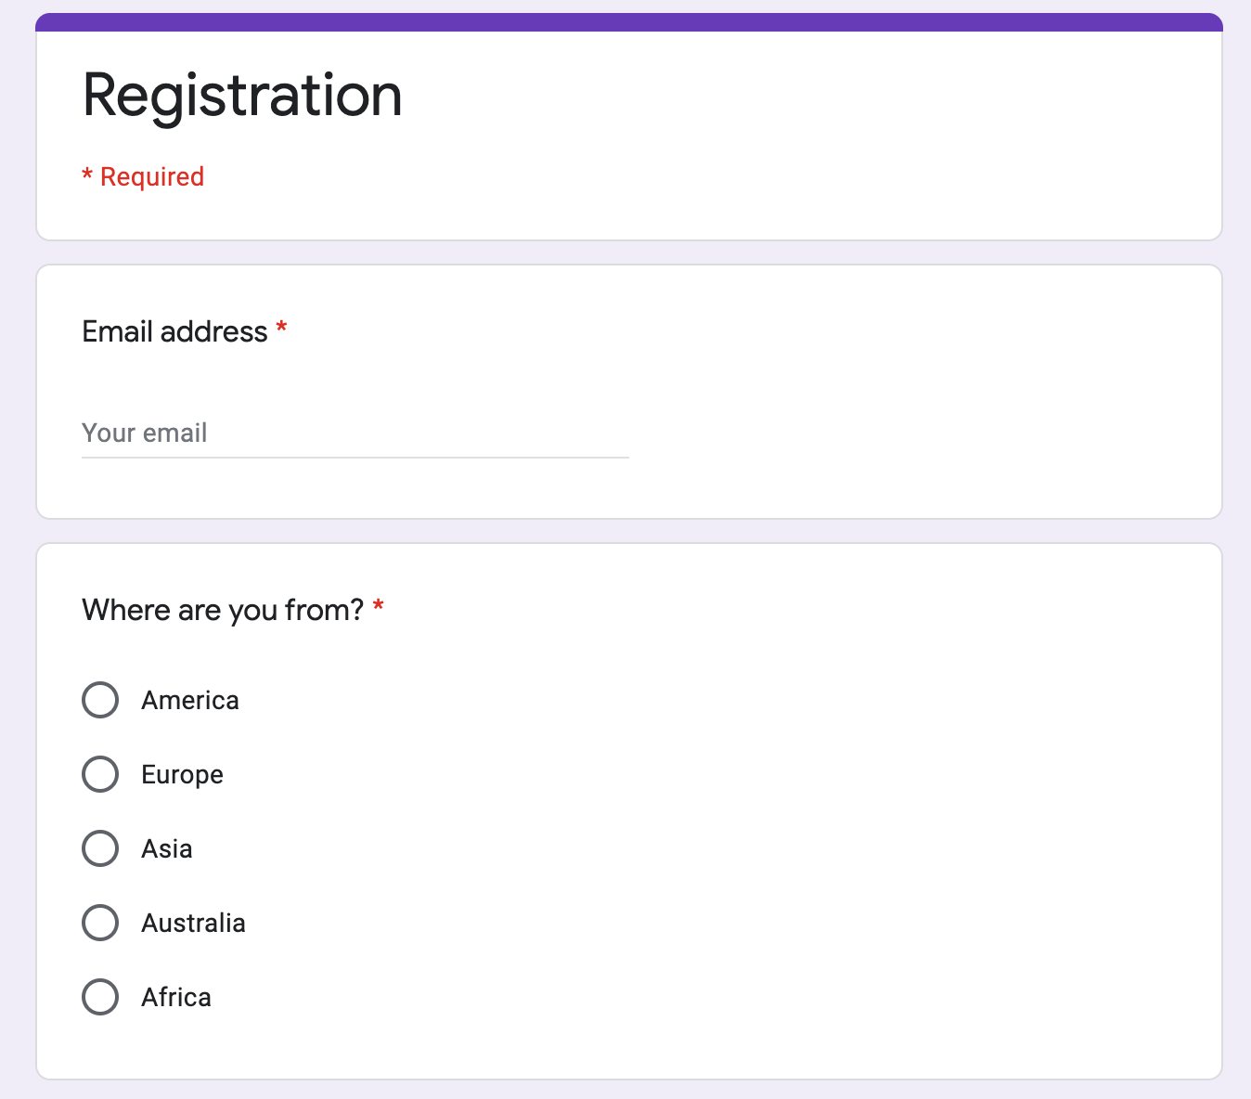The image size is (1251, 1099).
Task: Click the Australia option label text
Action: [x=193, y=924]
